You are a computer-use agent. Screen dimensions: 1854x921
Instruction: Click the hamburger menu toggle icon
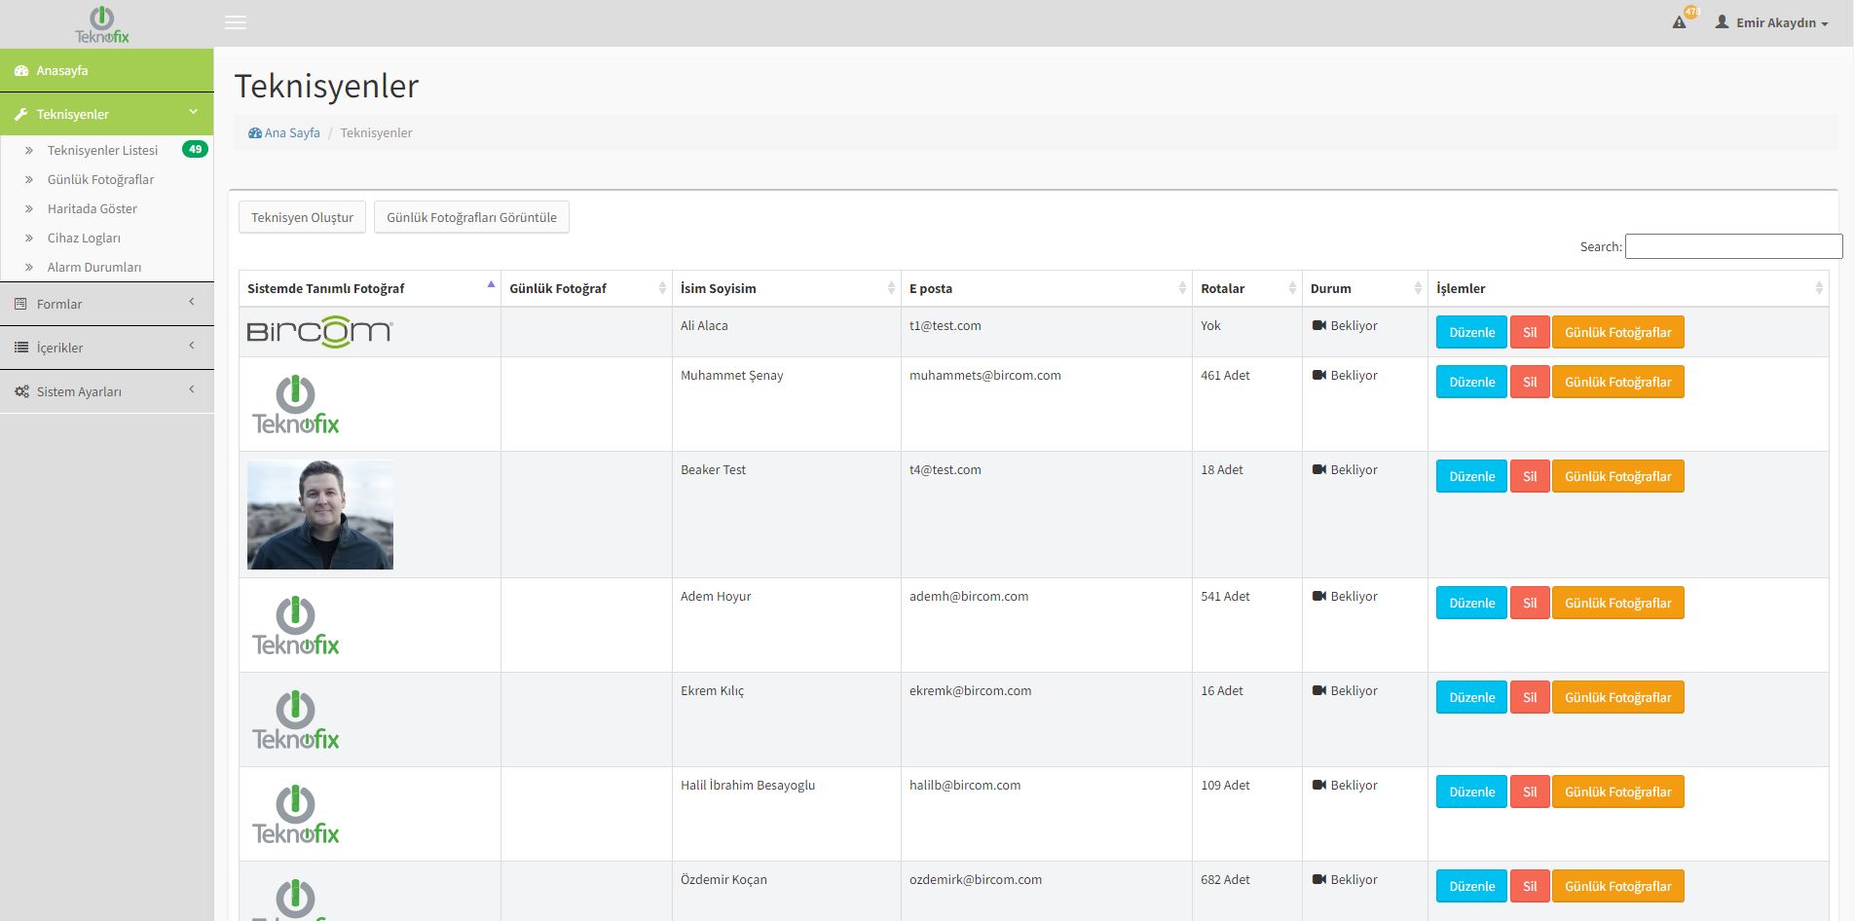coord(236,22)
